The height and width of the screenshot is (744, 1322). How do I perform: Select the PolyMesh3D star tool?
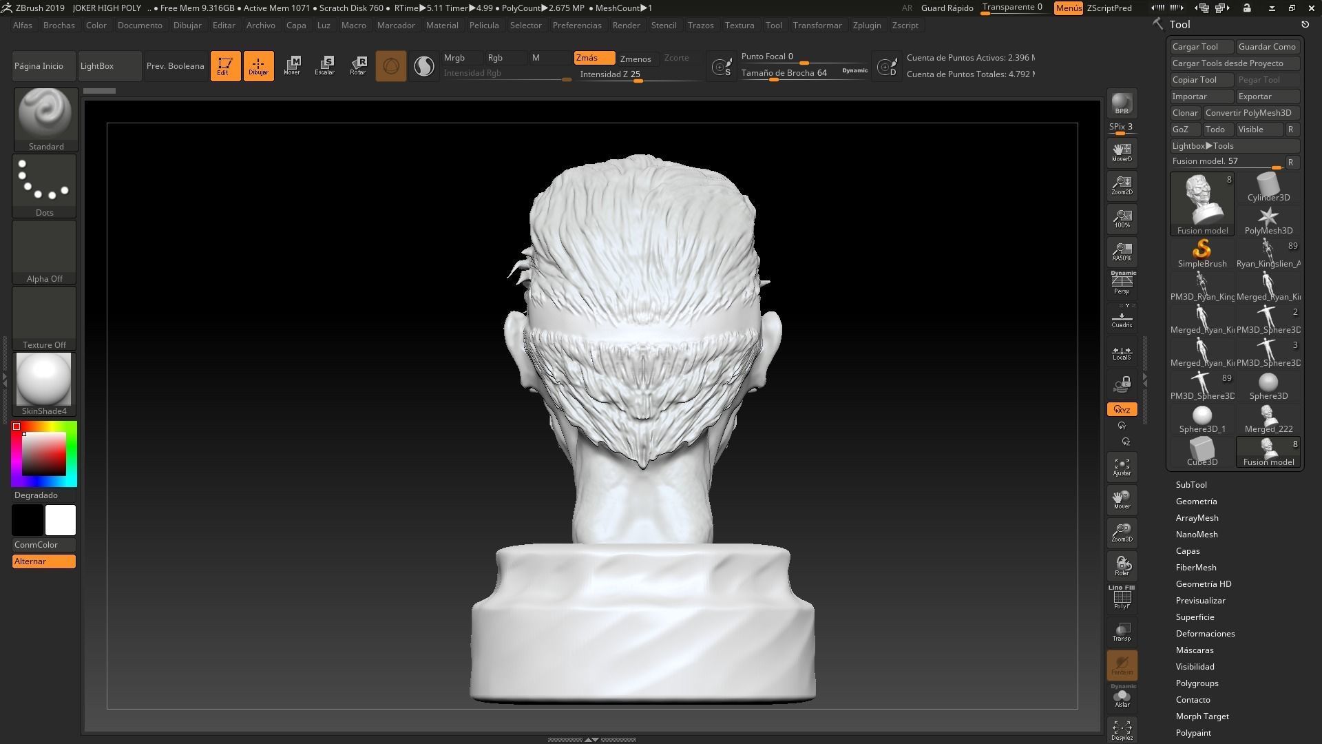[1268, 219]
